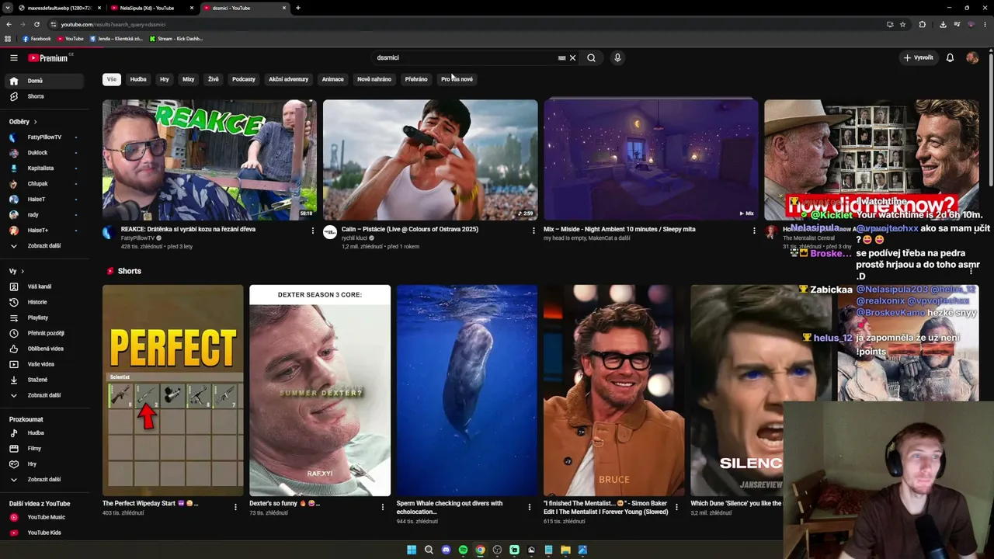Open options for Dexter's so funny short
The width and height of the screenshot is (994, 559).
point(382,507)
